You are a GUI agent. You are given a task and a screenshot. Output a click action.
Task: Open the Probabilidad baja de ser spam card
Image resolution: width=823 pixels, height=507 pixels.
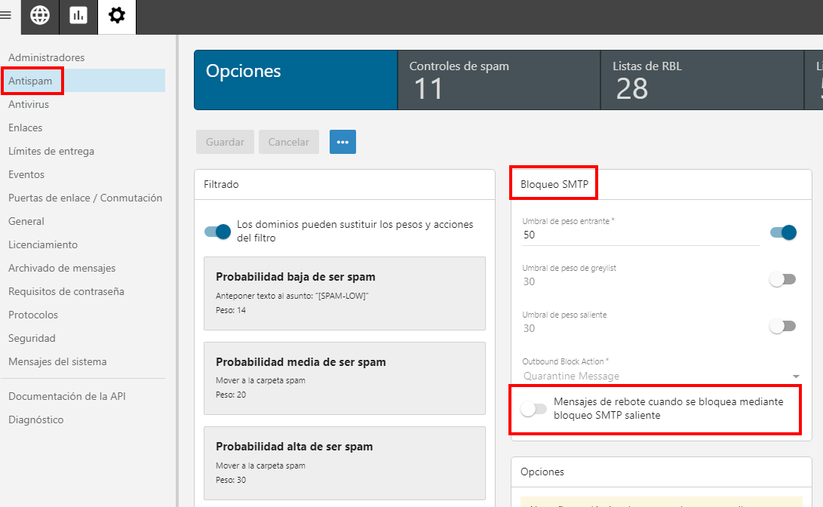tap(344, 293)
